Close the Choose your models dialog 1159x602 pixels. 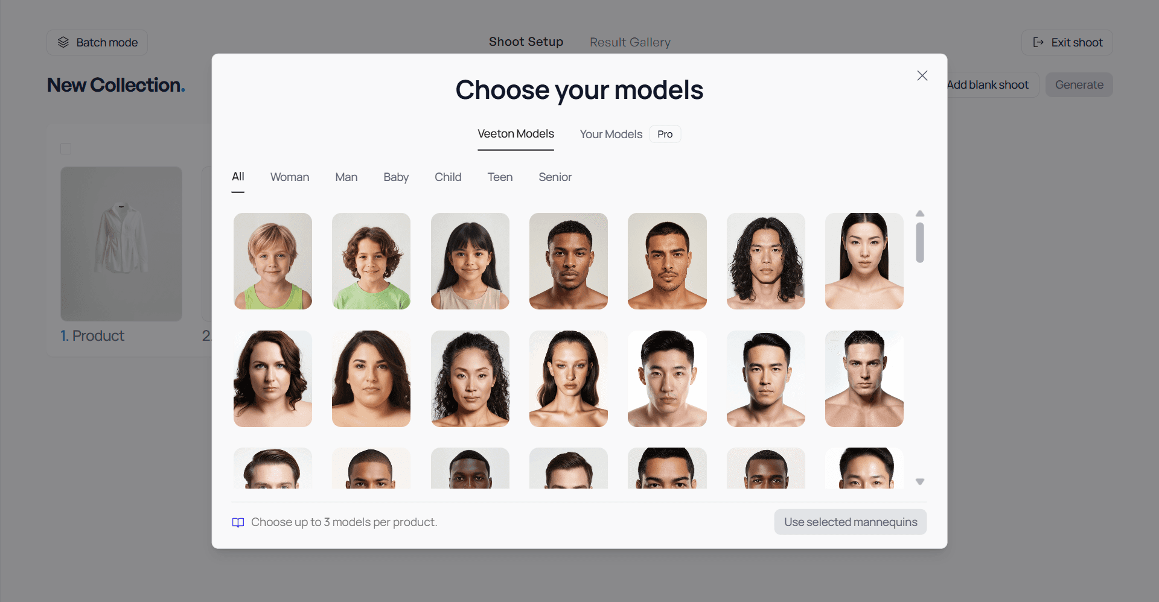tap(922, 75)
